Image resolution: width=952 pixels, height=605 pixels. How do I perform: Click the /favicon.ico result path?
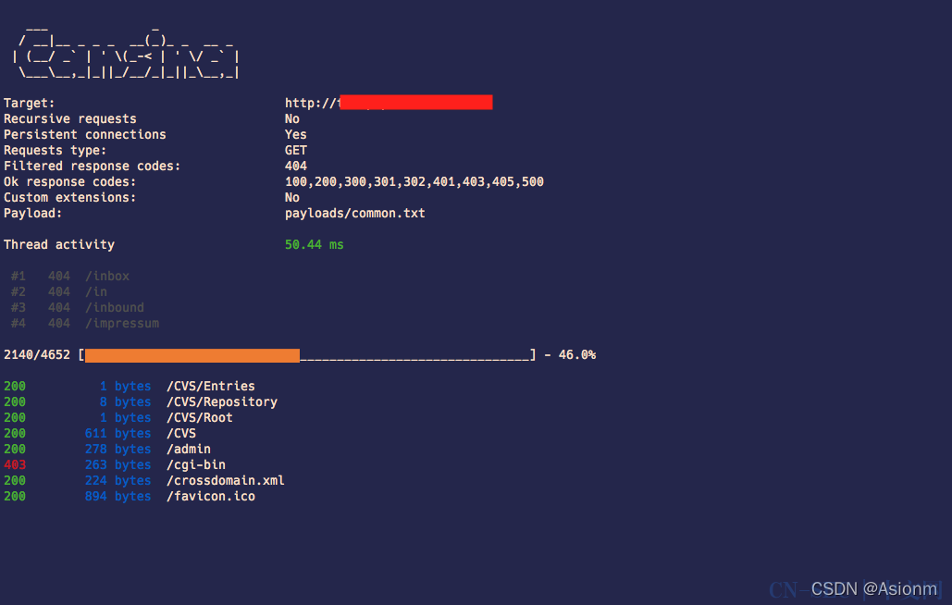pyautogui.click(x=210, y=497)
